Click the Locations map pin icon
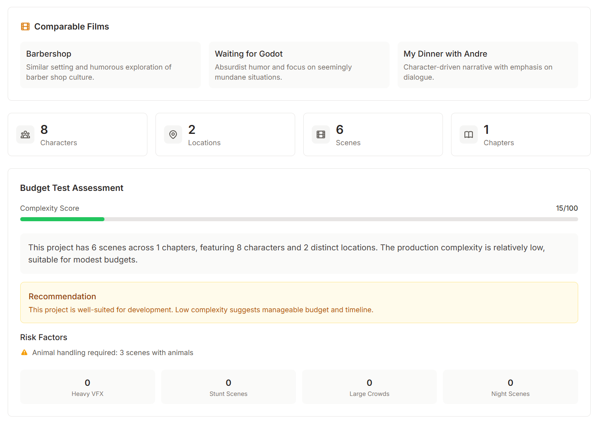 click(173, 134)
